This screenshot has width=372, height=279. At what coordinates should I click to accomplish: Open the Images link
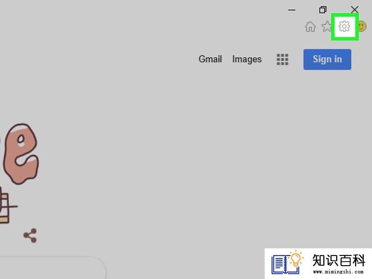(247, 59)
